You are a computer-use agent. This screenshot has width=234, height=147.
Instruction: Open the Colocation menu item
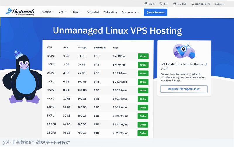pos(110,12)
